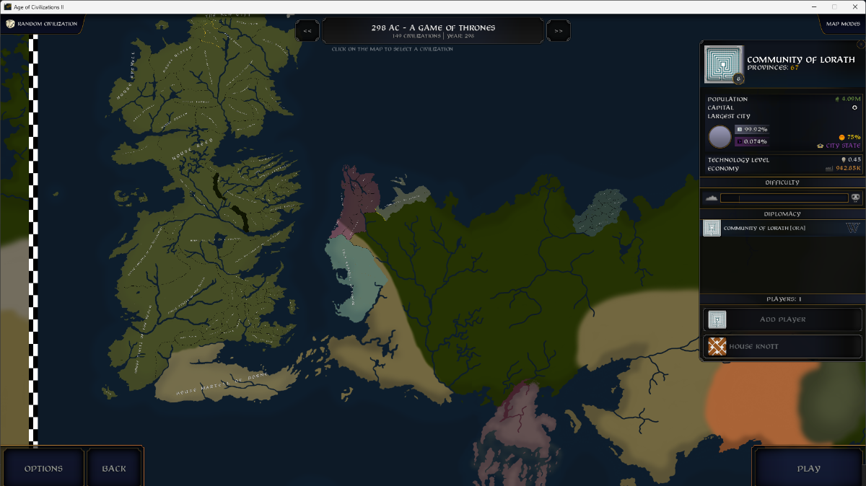Go to next scenario with right arrows
The width and height of the screenshot is (866, 486).
point(559,30)
